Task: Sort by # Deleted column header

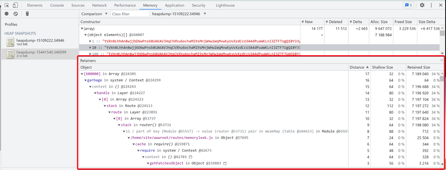Action: 336,22
